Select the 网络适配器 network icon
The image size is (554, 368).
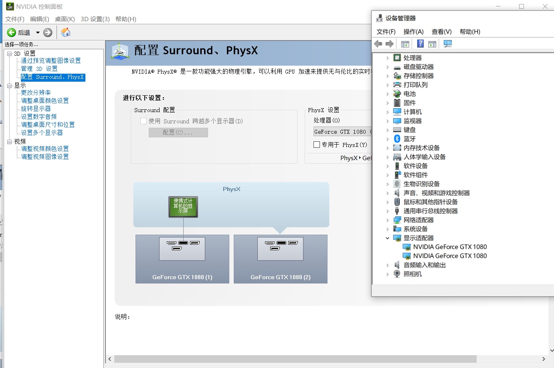397,220
